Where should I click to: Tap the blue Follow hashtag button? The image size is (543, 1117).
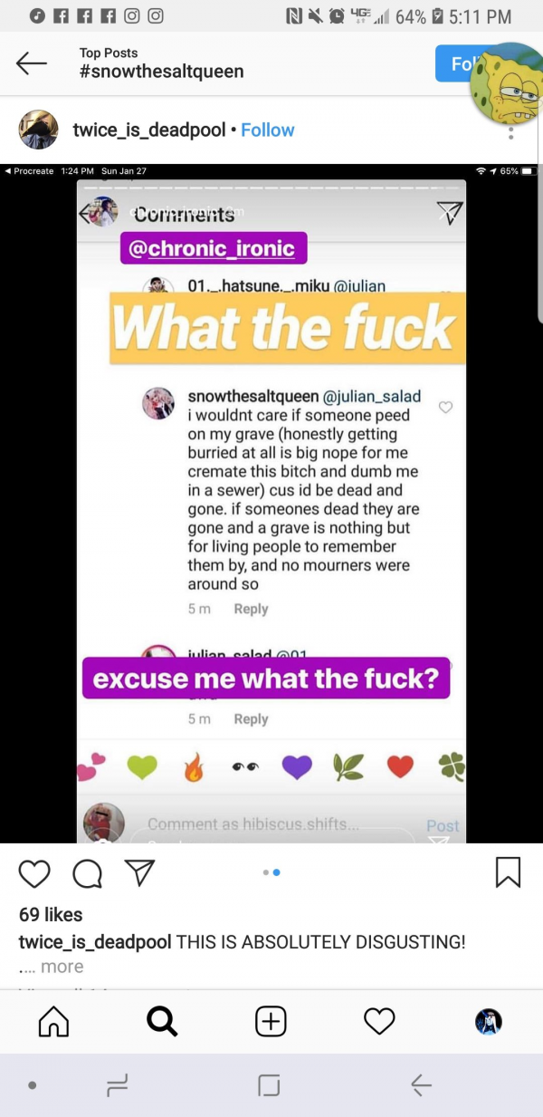click(x=462, y=64)
